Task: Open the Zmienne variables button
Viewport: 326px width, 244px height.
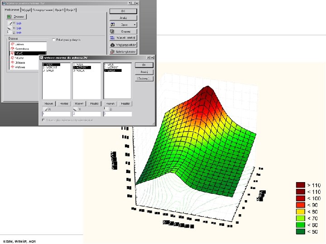Action: click(16, 17)
